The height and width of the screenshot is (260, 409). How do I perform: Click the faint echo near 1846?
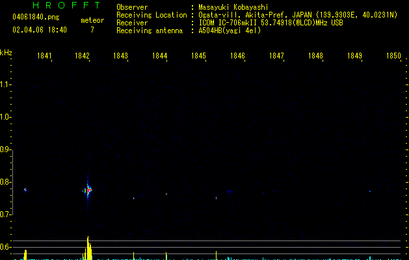[229, 192]
